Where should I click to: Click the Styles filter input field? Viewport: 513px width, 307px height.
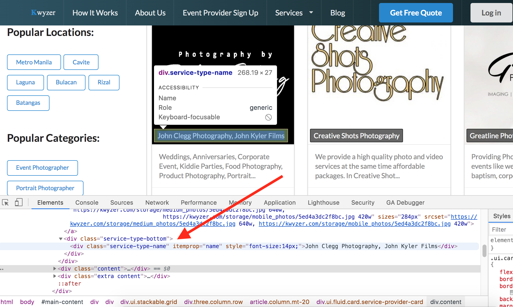pyautogui.click(x=501, y=229)
